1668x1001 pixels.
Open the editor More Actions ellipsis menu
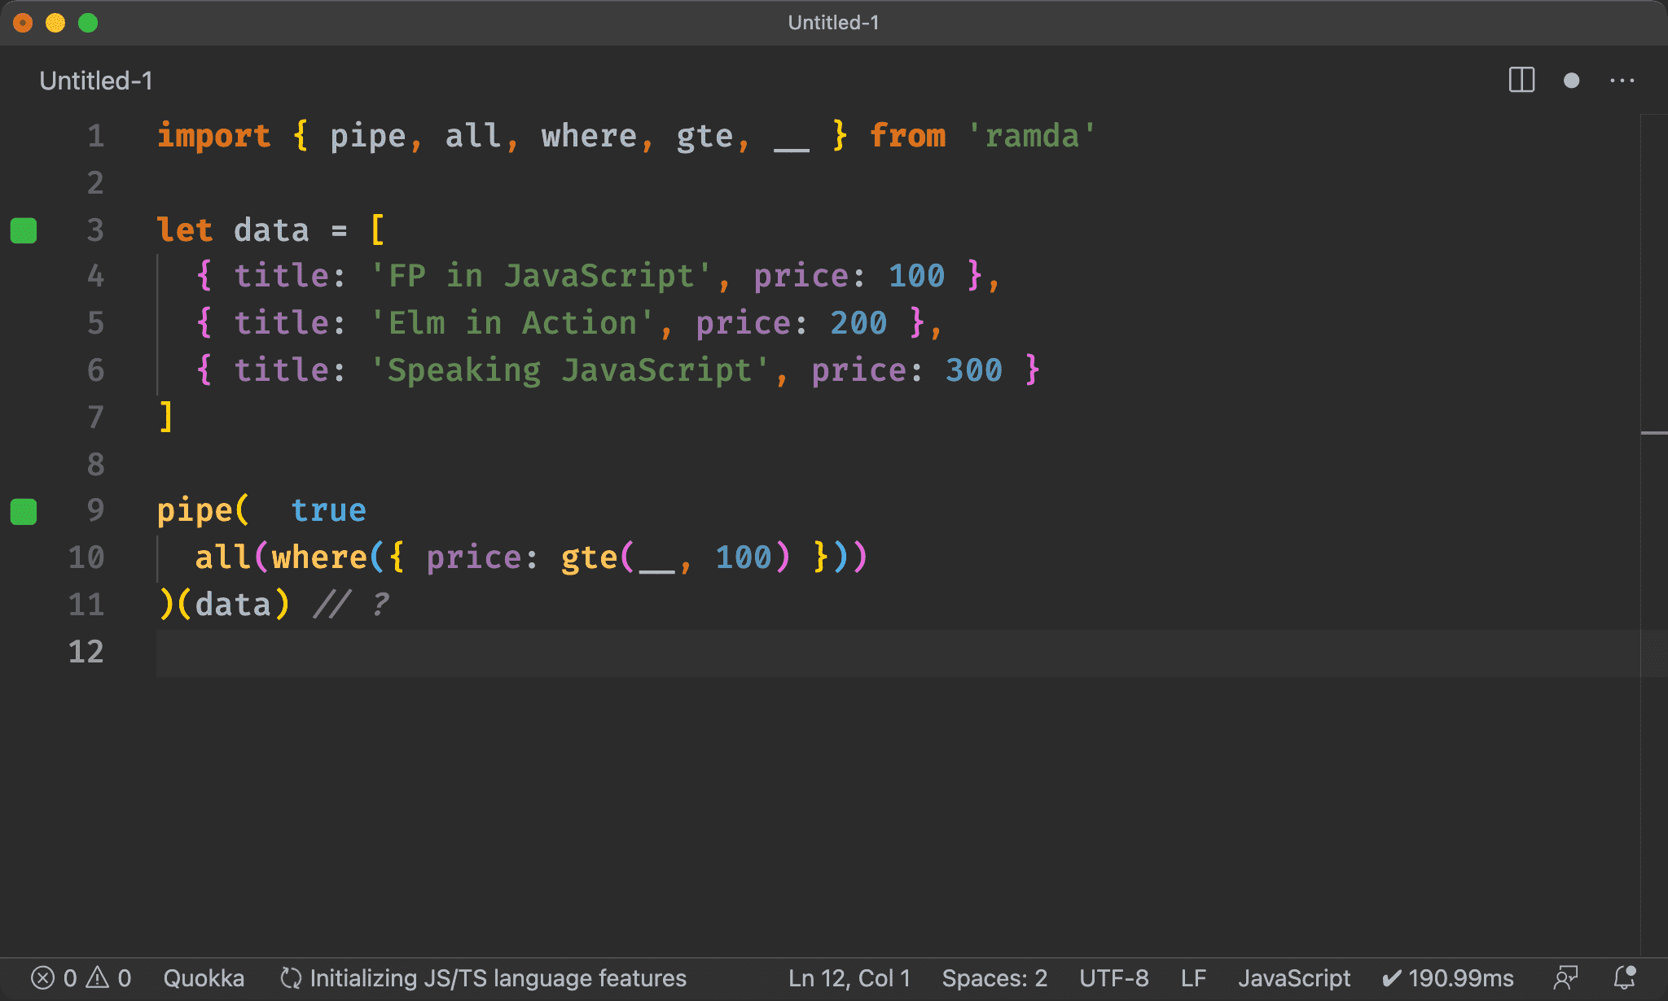tap(1622, 81)
